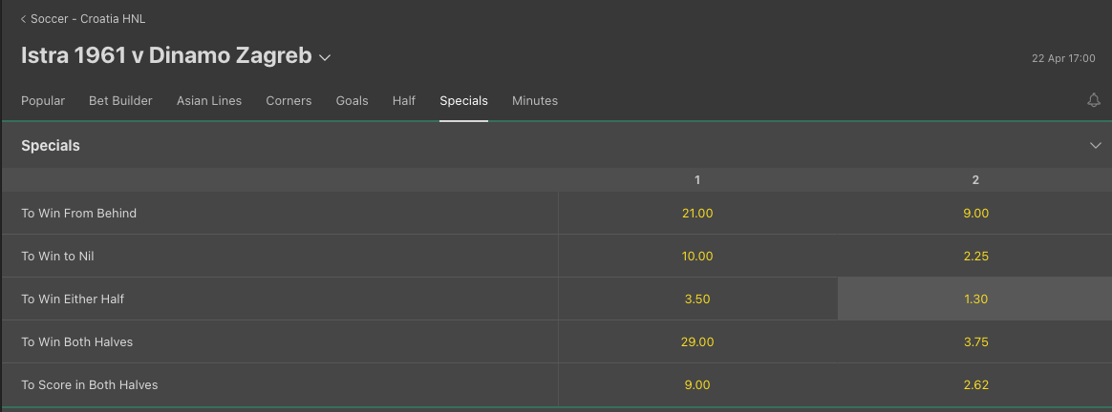Choose 3.50 odds for To Win Either Half
This screenshot has width=1112, height=412.
tap(697, 299)
